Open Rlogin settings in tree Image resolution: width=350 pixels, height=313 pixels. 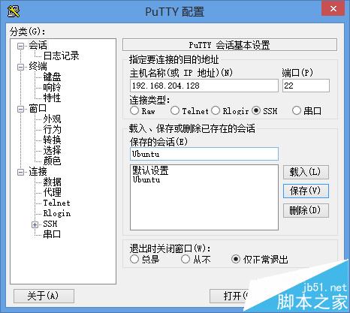[x=57, y=213]
